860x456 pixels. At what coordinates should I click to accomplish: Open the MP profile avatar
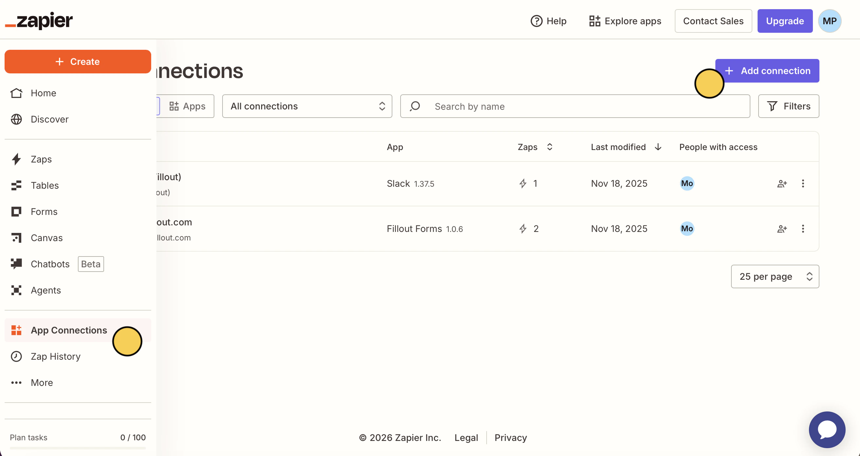[829, 21]
